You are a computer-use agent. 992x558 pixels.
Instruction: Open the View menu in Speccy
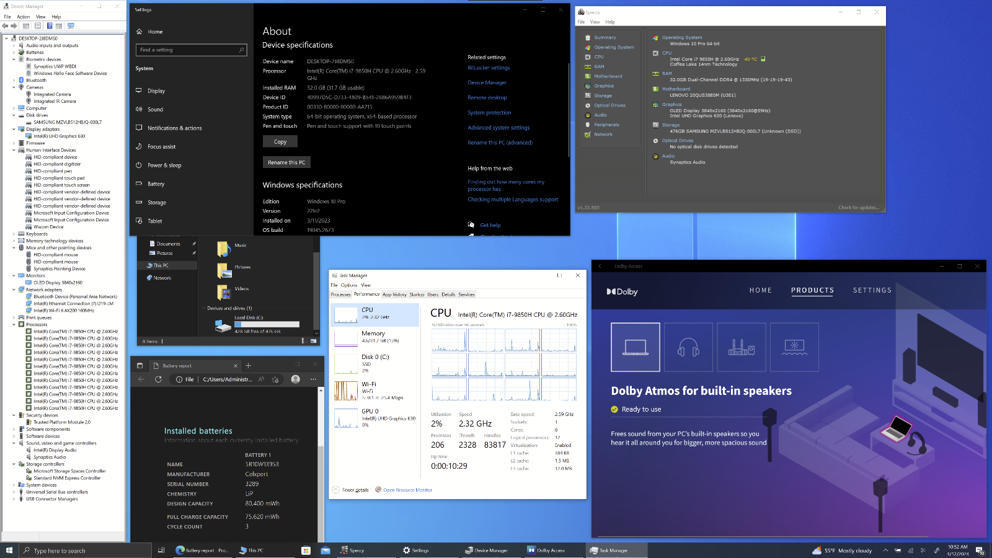tap(595, 22)
